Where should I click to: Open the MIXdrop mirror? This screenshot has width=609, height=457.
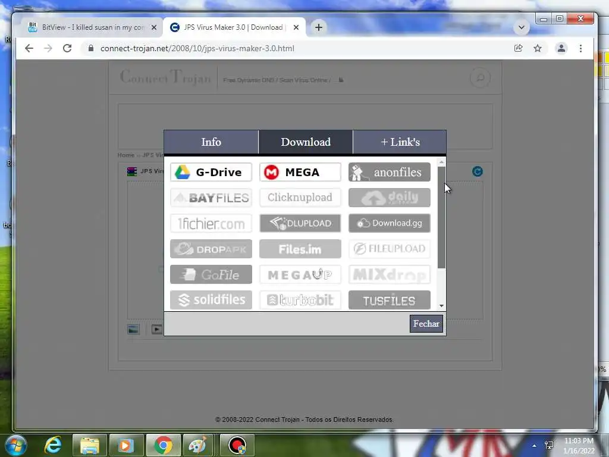click(x=389, y=274)
